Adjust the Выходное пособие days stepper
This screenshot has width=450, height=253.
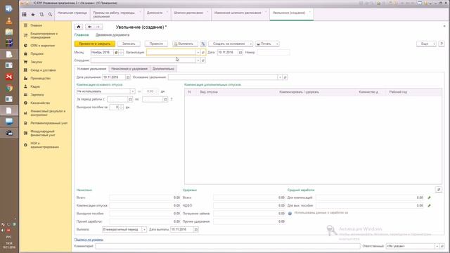[121, 108]
